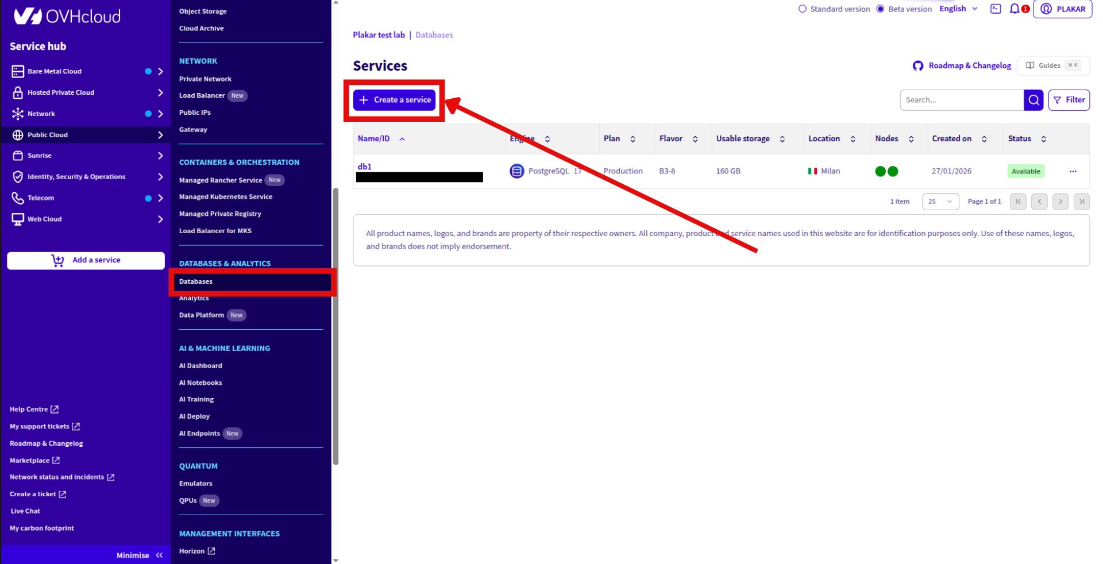Click the GitHub icon beside Roadmap & Changelog

(918, 66)
